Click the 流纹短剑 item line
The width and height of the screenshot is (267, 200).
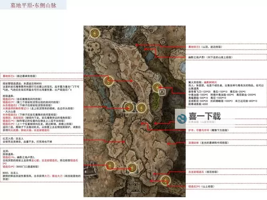pos(36,118)
